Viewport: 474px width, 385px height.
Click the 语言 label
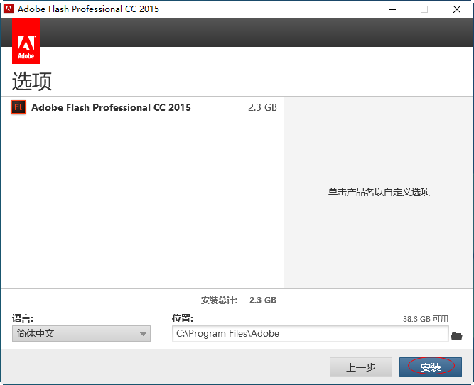[23, 319]
